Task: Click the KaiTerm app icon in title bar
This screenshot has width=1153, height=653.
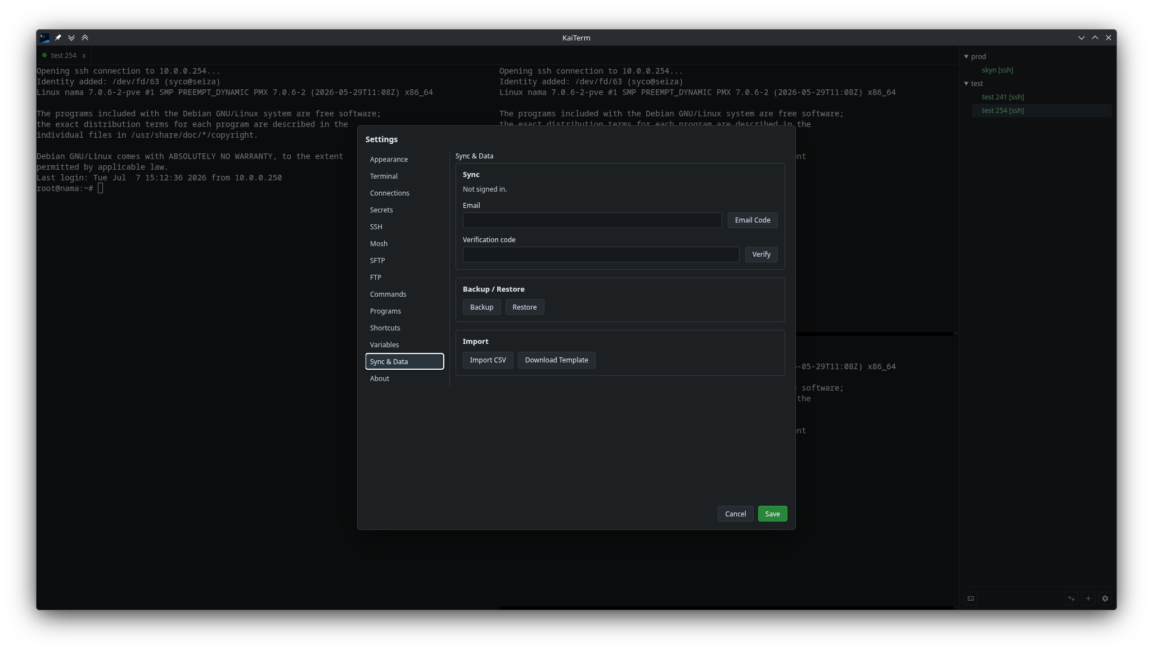Action: (44, 38)
